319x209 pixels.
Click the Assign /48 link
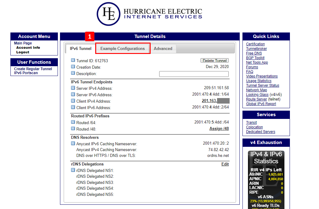point(219,129)
